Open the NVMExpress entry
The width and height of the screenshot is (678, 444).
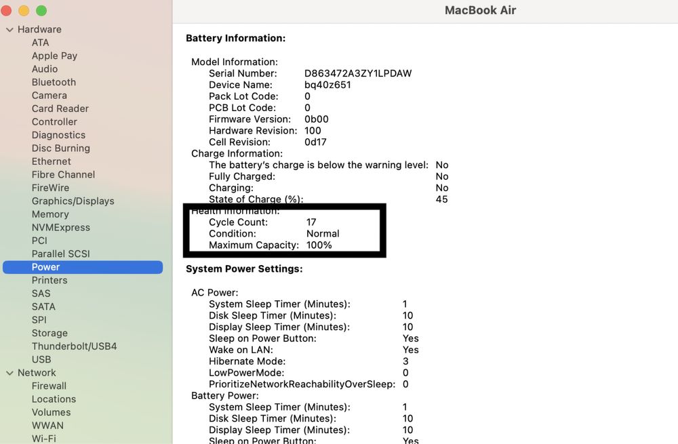pyautogui.click(x=61, y=227)
